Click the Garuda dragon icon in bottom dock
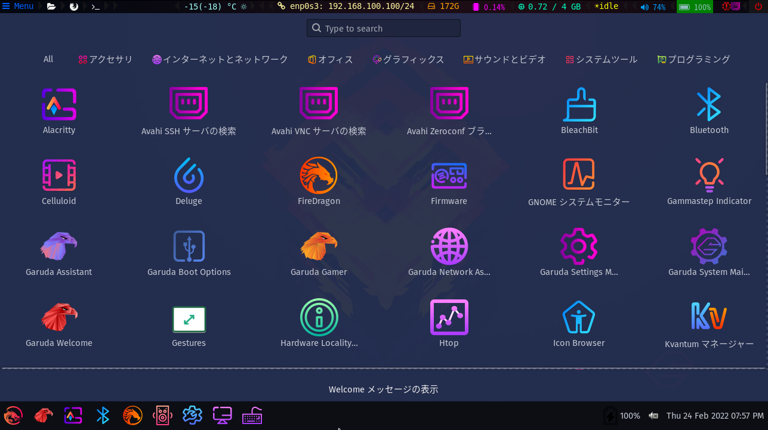The image size is (768, 430). coord(13,415)
